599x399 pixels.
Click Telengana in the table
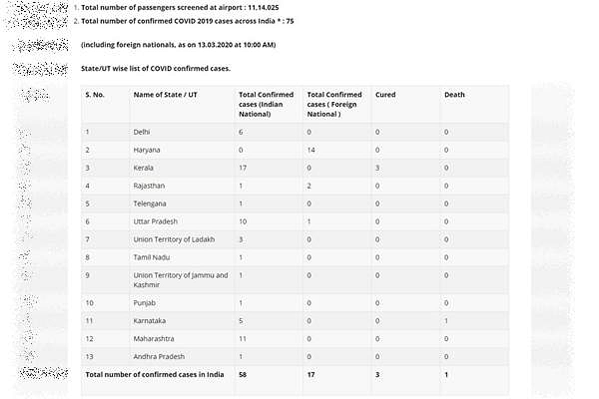pos(150,204)
